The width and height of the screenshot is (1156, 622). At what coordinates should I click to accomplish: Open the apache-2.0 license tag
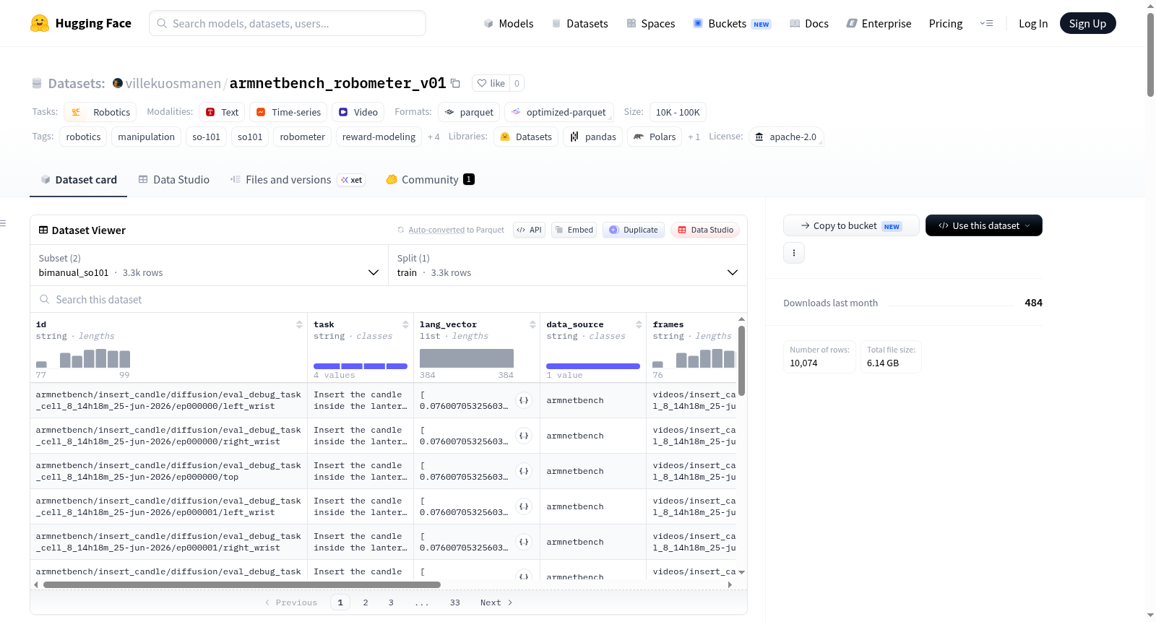coord(786,137)
